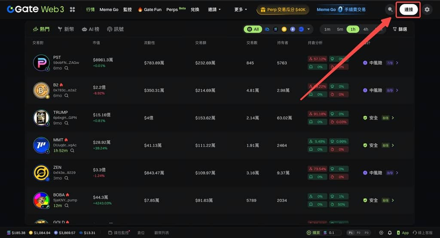Click the TRUMP token avatar
The image size is (440, 238).
[x=42, y=118]
